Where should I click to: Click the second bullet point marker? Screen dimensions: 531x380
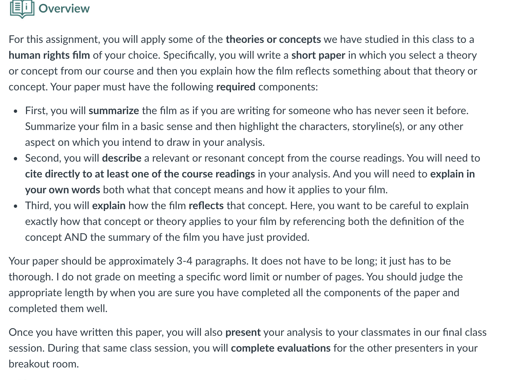point(15,159)
